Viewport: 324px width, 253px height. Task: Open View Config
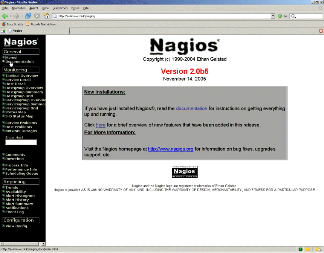coord(16,226)
